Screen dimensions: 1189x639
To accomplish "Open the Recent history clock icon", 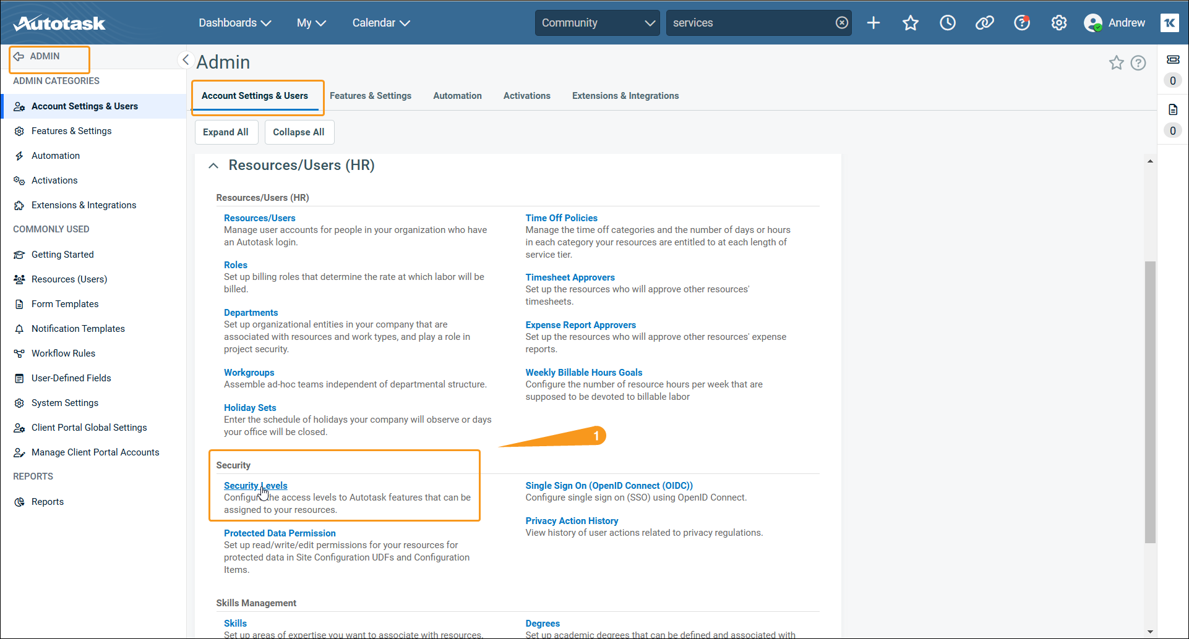I will (947, 23).
